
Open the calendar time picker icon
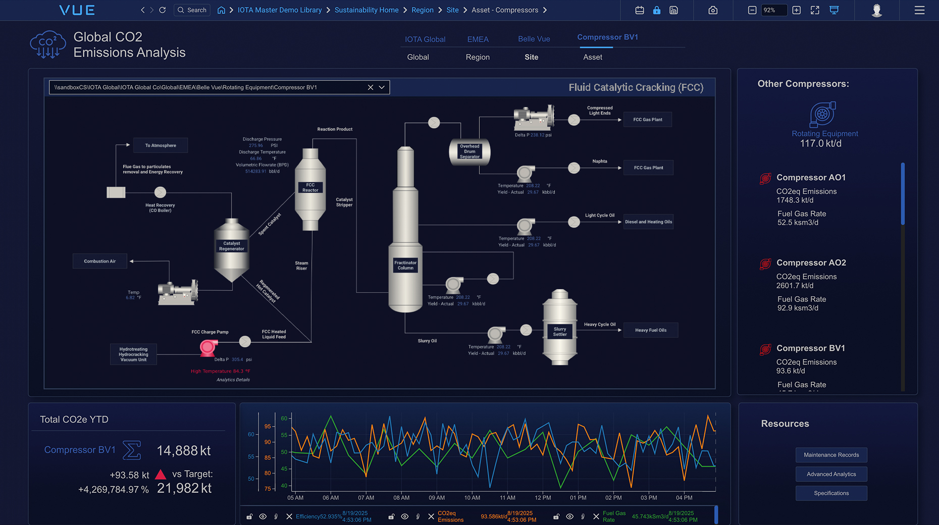[x=640, y=10]
